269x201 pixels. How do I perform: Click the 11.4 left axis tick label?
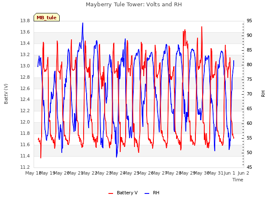tap(25, 156)
